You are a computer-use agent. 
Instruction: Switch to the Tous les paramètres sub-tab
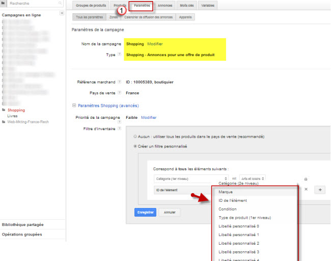[x=89, y=17]
